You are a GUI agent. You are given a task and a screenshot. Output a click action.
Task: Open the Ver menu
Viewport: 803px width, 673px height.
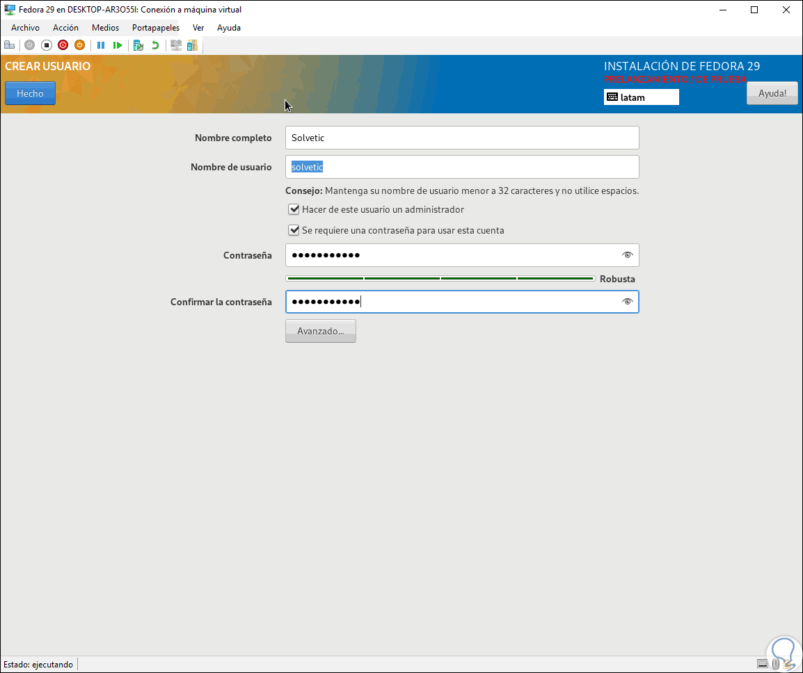point(198,28)
